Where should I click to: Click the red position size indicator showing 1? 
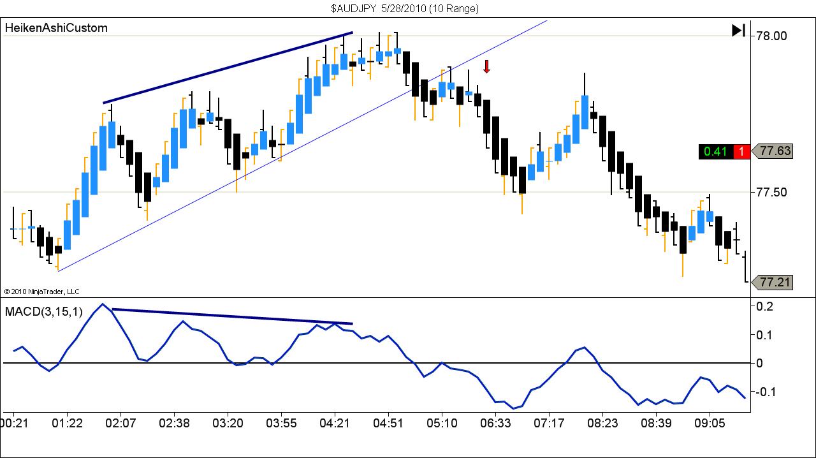click(741, 151)
